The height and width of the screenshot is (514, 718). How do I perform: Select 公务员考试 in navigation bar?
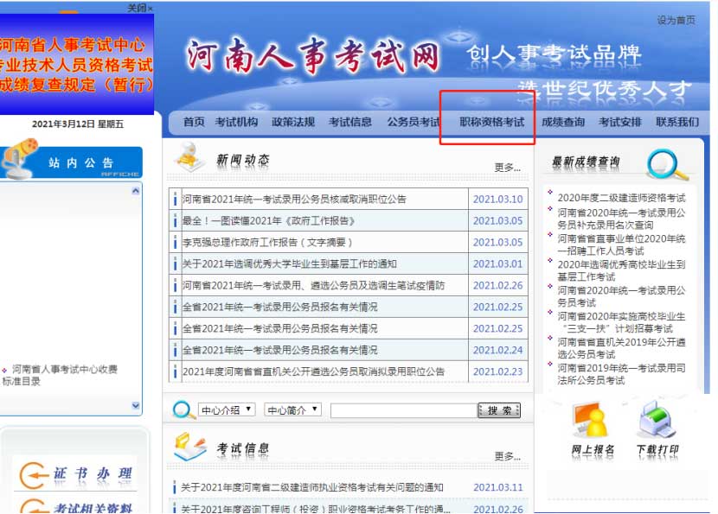pyautogui.click(x=413, y=123)
